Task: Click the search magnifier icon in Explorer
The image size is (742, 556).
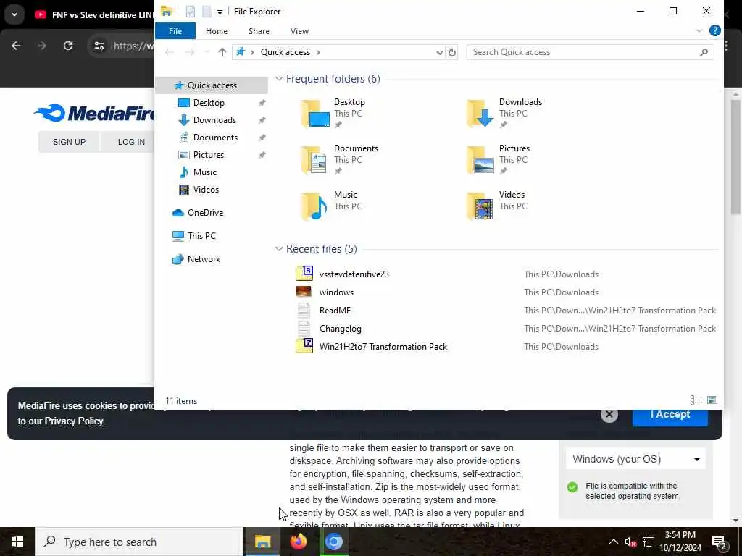Action: coord(704,52)
